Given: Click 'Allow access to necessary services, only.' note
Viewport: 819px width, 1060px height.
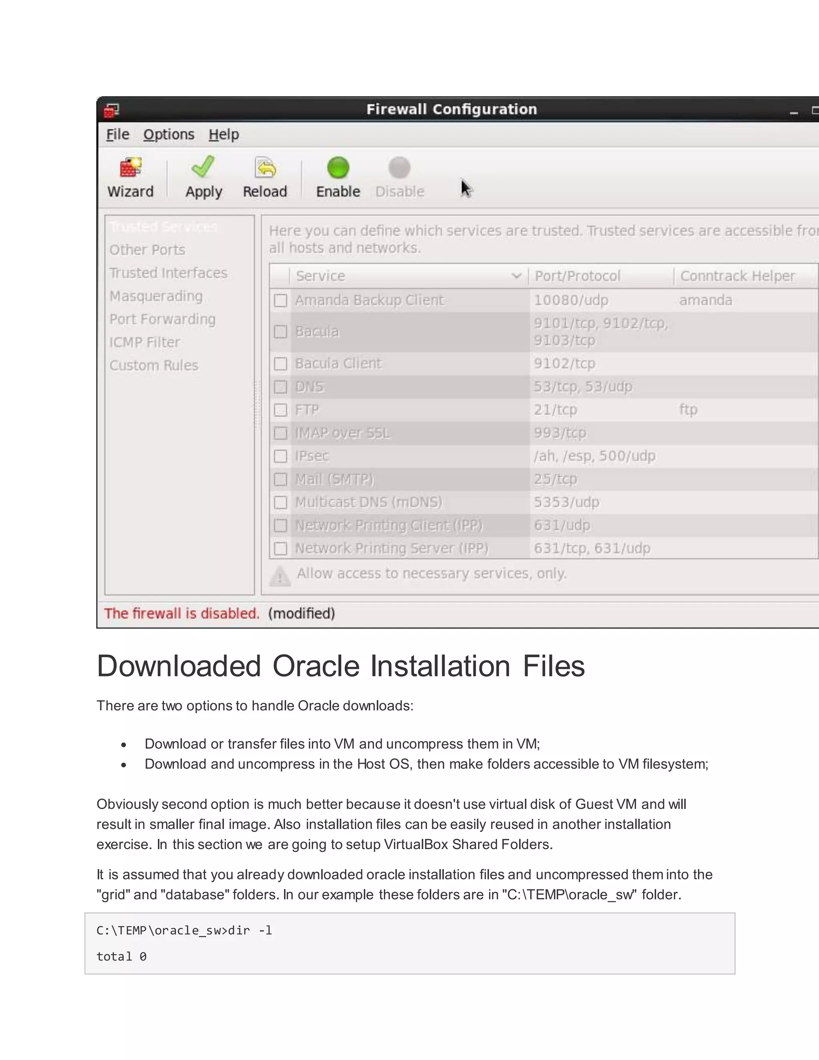Looking at the screenshot, I should 432,574.
